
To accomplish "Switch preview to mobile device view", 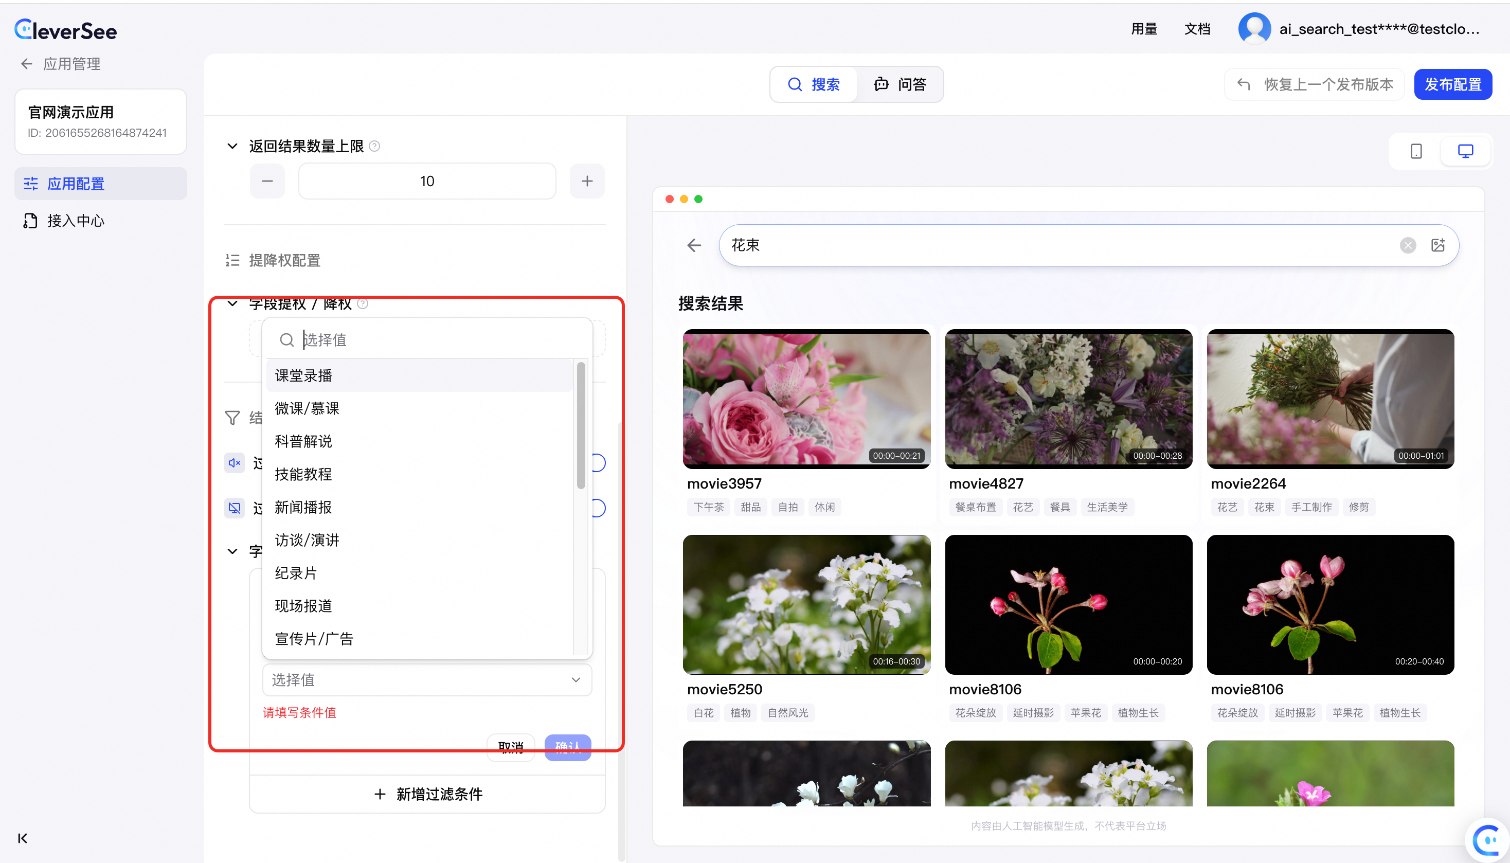I will pos(1416,151).
